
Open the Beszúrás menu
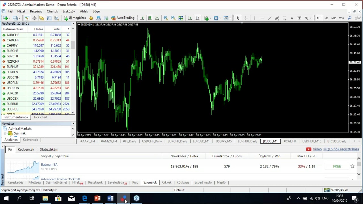36,11
